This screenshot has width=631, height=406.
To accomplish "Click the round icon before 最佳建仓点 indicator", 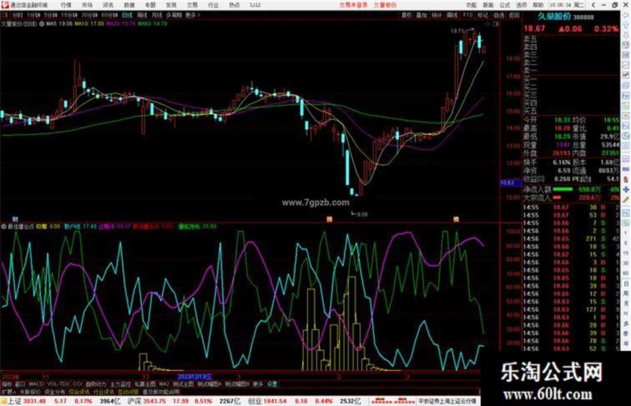I will pos(4,227).
